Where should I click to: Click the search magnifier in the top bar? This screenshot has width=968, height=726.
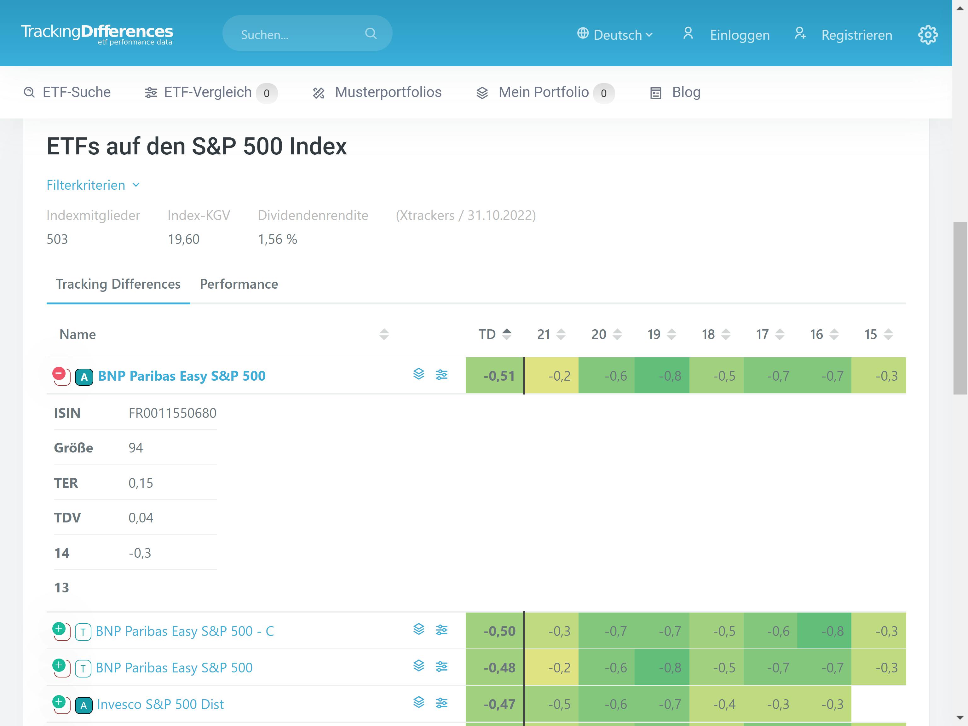pyautogui.click(x=370, y=33)
